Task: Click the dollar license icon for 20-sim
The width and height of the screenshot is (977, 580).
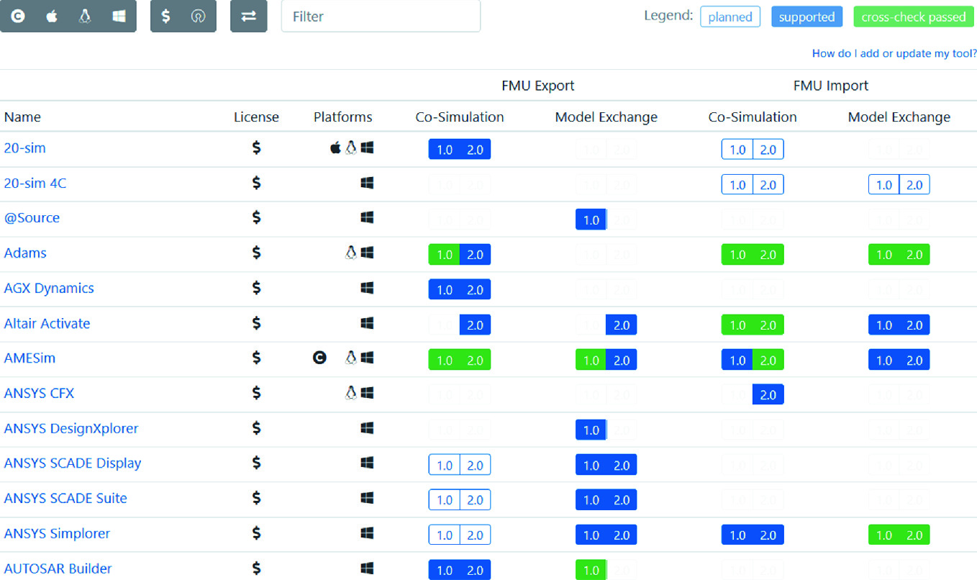Action: pos(256,148)
